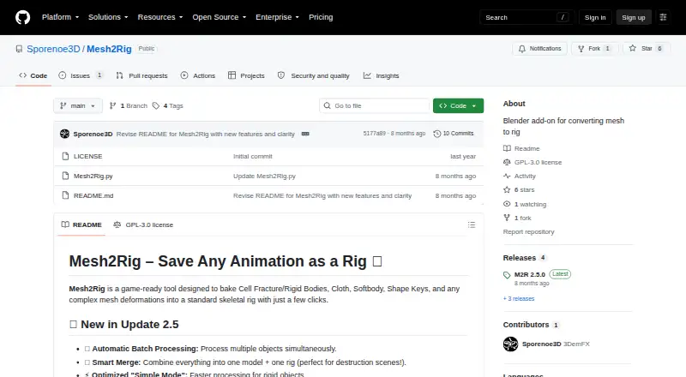Click Report repository link
This screenshot has height=377, width=686.
[528, 232]
